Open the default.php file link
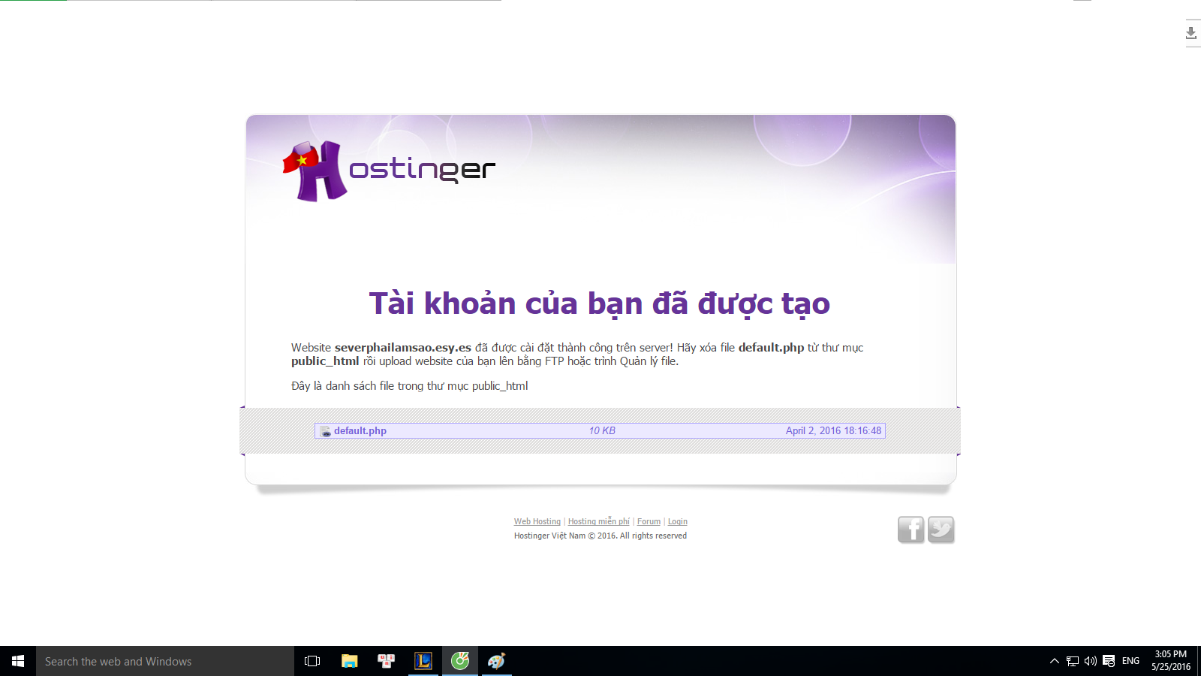Image resolution: width=1201 pixels, height=676 pixels. (360, 431)
